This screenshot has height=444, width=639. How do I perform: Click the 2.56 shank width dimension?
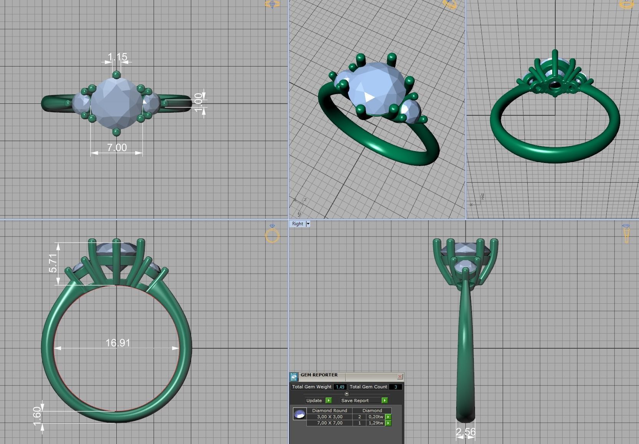click(465, 432)
